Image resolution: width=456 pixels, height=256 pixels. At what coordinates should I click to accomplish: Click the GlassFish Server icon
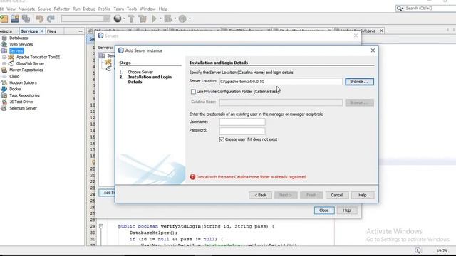(11, 63)
